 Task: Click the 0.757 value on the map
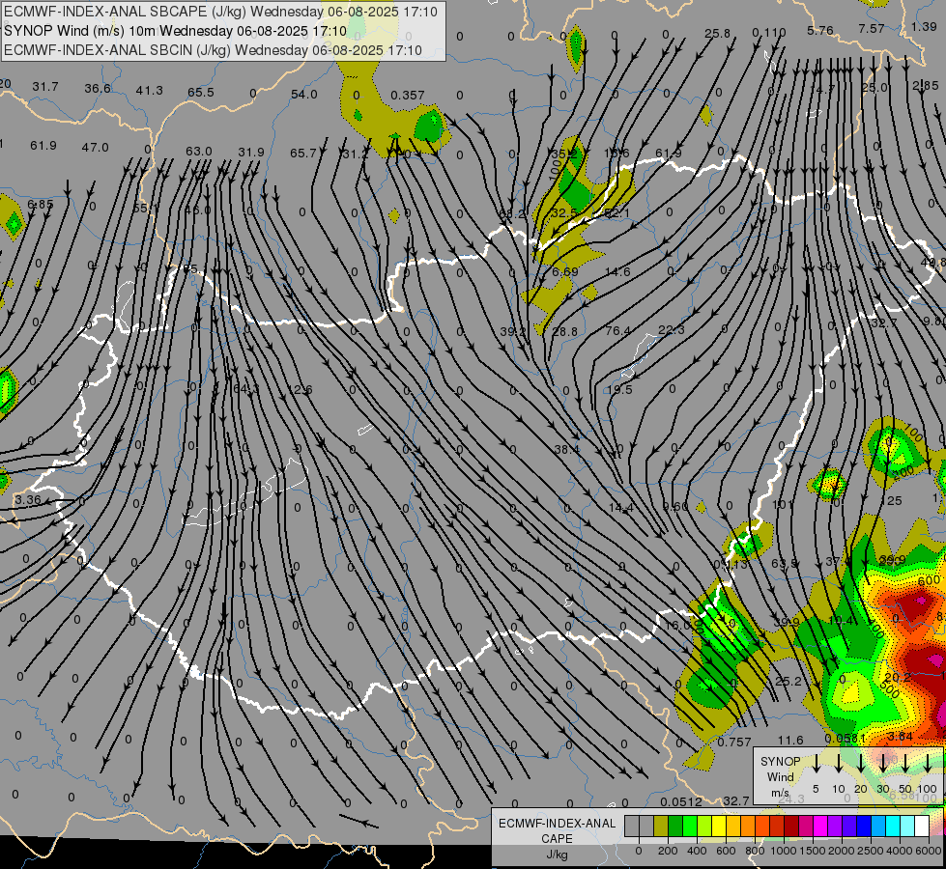click(x=733, y=742)
